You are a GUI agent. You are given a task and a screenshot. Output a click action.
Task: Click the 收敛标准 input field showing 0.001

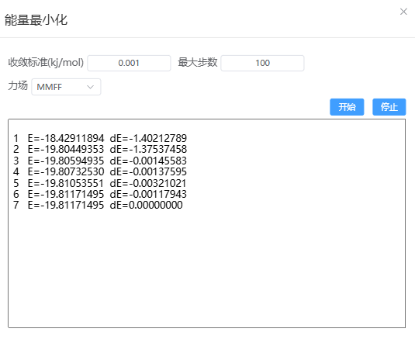(x=129, y=63)
